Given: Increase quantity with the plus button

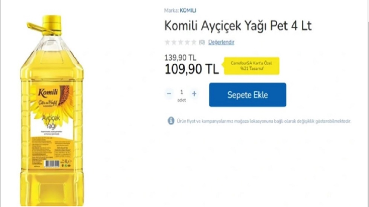Looking at the screenshot, I should pyautogui.click(x=194, y=94).
